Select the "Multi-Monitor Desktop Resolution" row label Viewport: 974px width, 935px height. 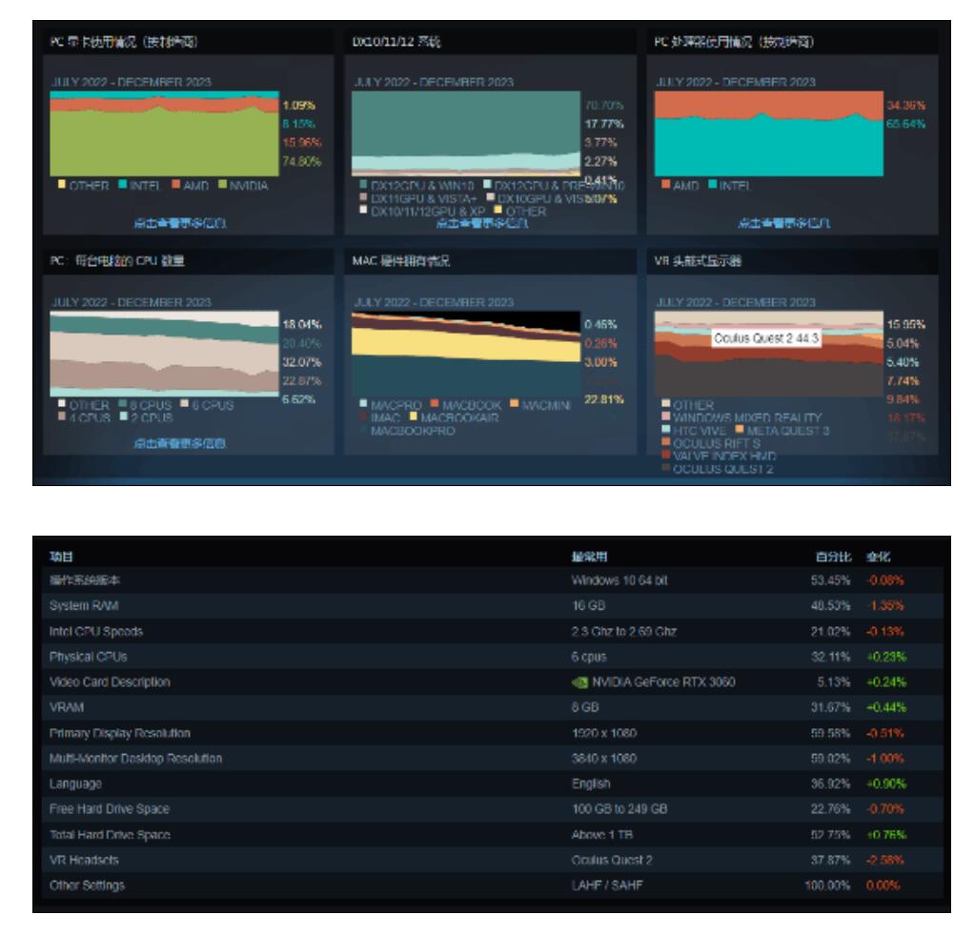(x=135, y=759)
